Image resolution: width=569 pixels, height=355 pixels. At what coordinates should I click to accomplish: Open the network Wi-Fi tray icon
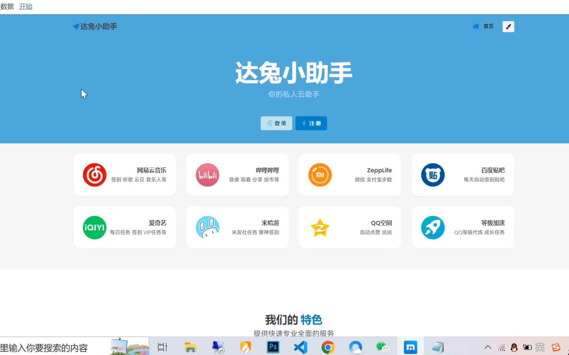[x=502, y=348]
